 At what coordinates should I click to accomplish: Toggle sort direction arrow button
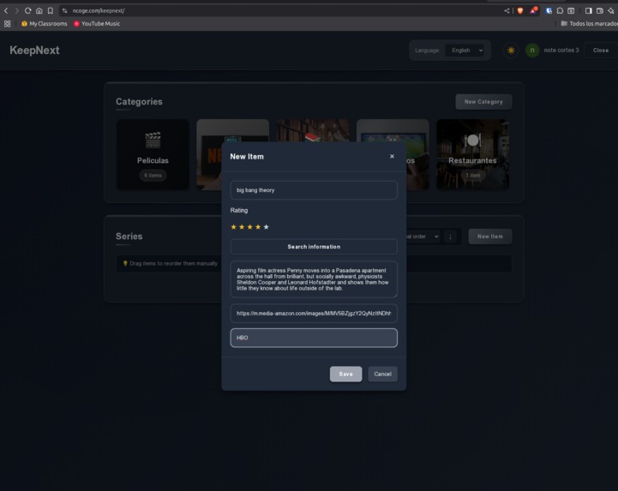click(x=451, y=237)
